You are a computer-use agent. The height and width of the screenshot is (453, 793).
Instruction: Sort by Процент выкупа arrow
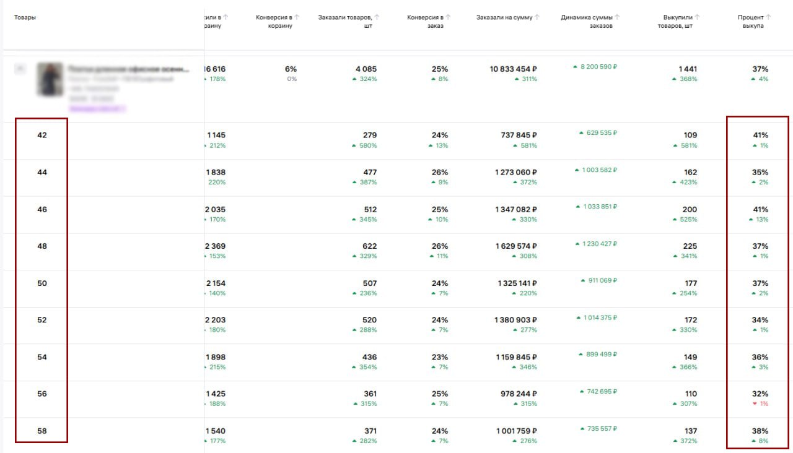point(768,17)
